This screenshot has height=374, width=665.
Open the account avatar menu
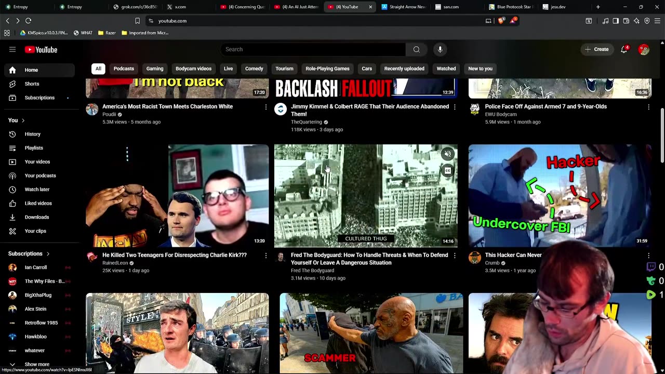644,49
